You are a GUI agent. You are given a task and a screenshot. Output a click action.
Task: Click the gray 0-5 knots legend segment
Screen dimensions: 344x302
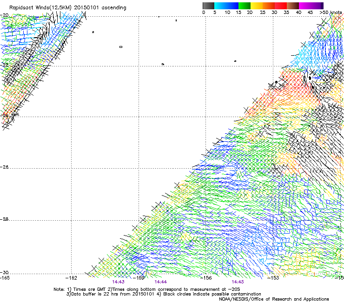[x=208, y=6]
